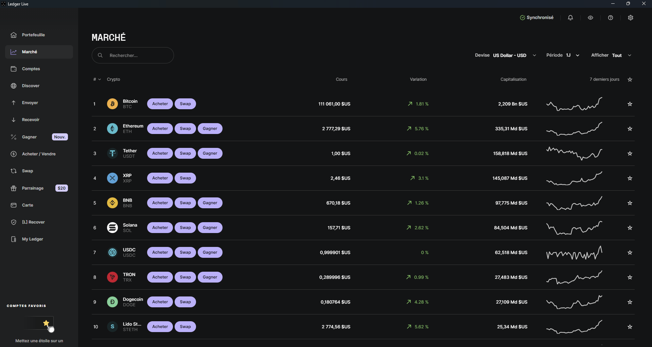This screenshot has width=652, height=347.
Task: Click the USDC coin icon
Action: tap(112, 252)
